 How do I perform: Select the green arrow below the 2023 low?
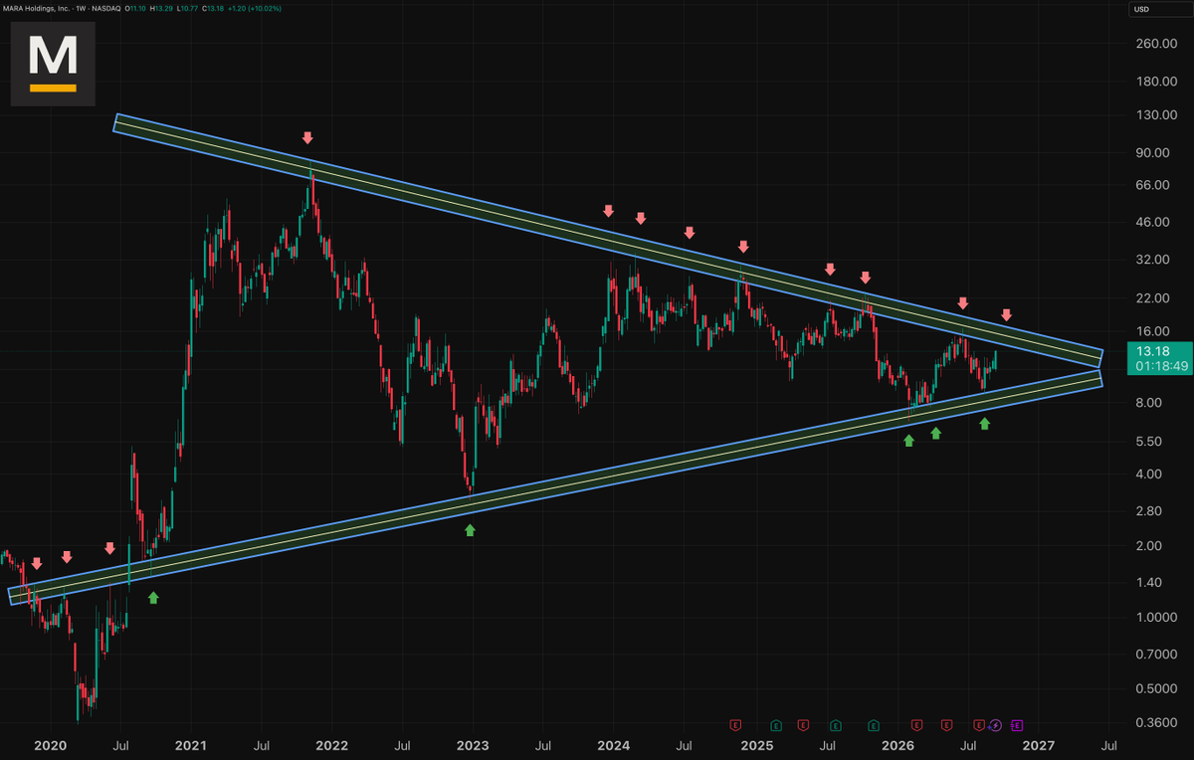pos(471,530)
